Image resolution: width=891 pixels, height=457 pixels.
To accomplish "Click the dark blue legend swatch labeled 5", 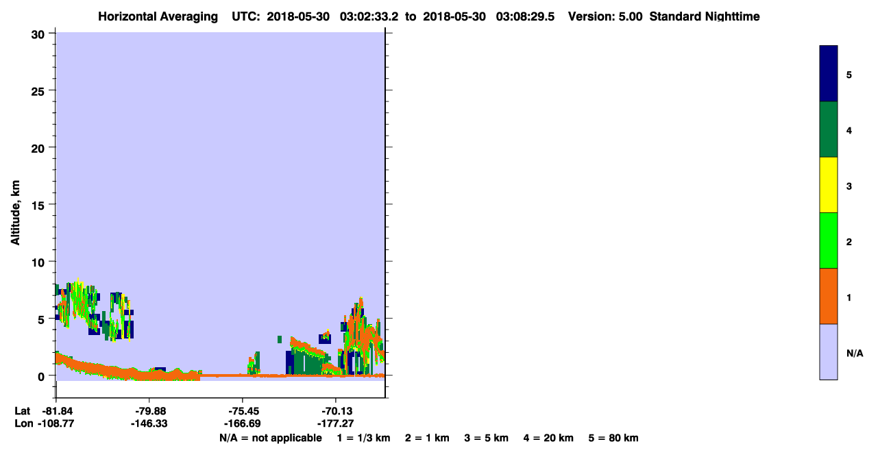I will pyautogui.click(x=829, y=74).
